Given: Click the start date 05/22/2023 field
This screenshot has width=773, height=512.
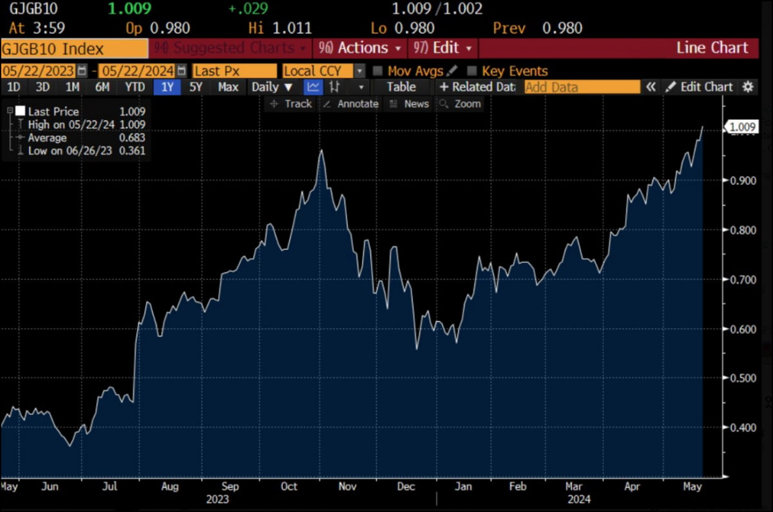Looking at the screenshot, I should pos(39,71).
